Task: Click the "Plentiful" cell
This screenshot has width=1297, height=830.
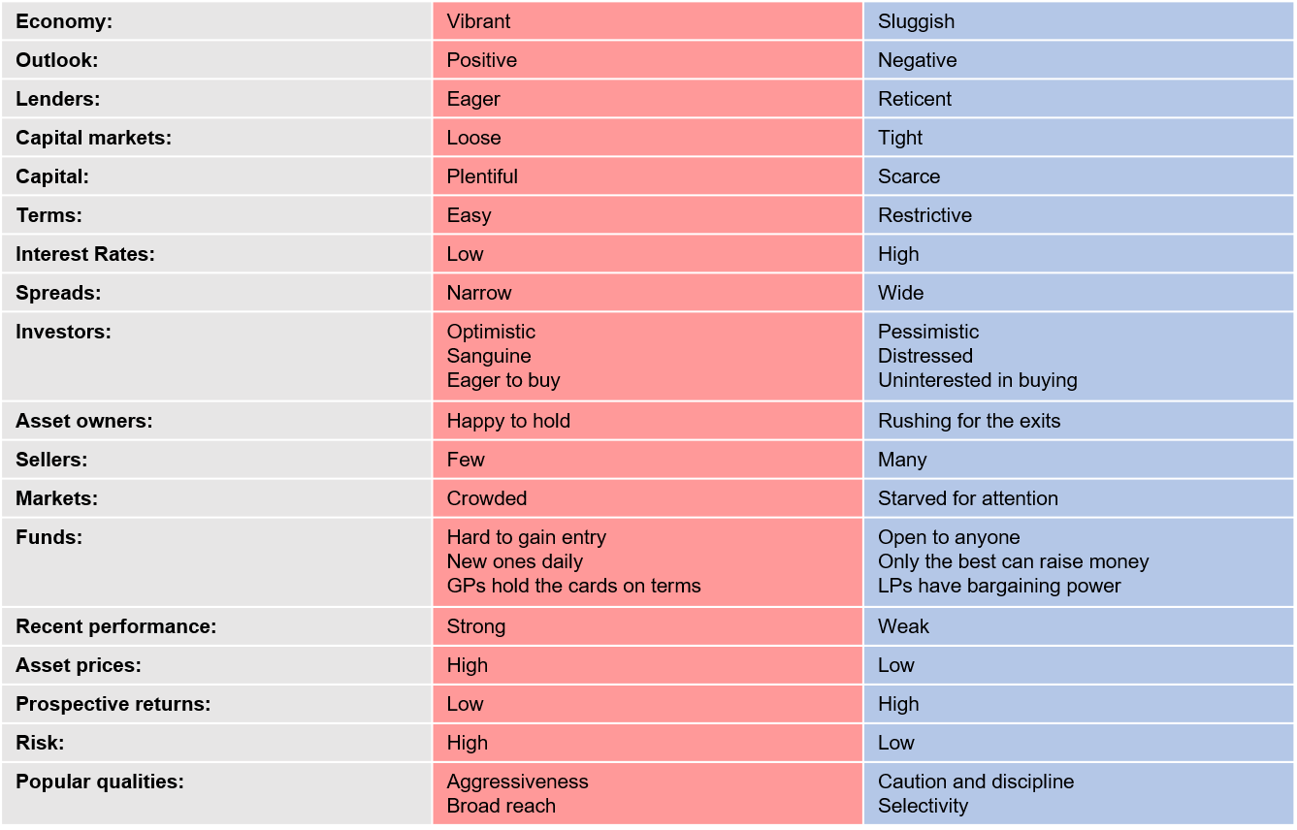Action: click(482, 176)
